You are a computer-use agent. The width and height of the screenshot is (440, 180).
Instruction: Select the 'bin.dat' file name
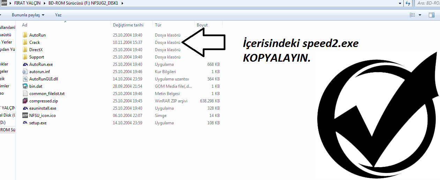(x=36, y=86)
